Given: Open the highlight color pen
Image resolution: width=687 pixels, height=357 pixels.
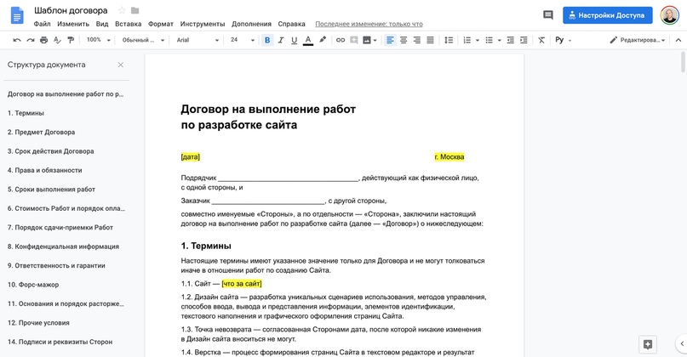Looking at the screenshot, I should [323, 40].
